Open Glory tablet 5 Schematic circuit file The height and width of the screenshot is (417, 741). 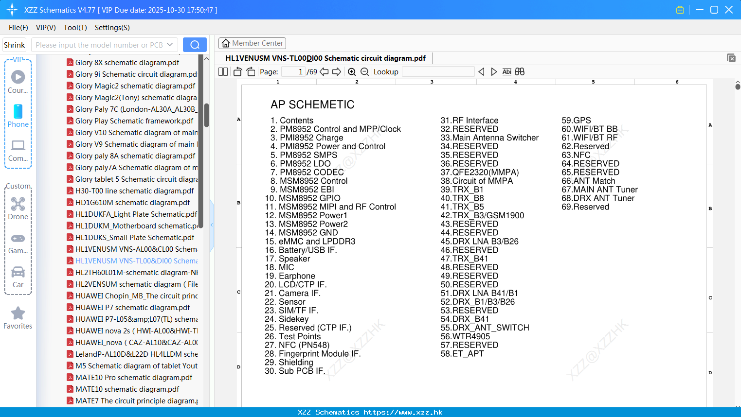pyautogui.click(x=132, y=179)
